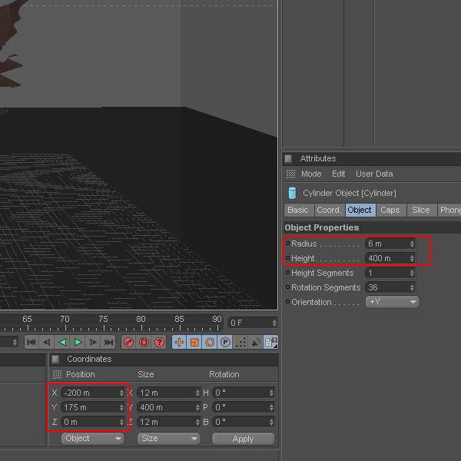Click the Position X spinner arrows
The height and width of the screenshot is (461, 461).
pyautogui.click(x=121, y=393)
